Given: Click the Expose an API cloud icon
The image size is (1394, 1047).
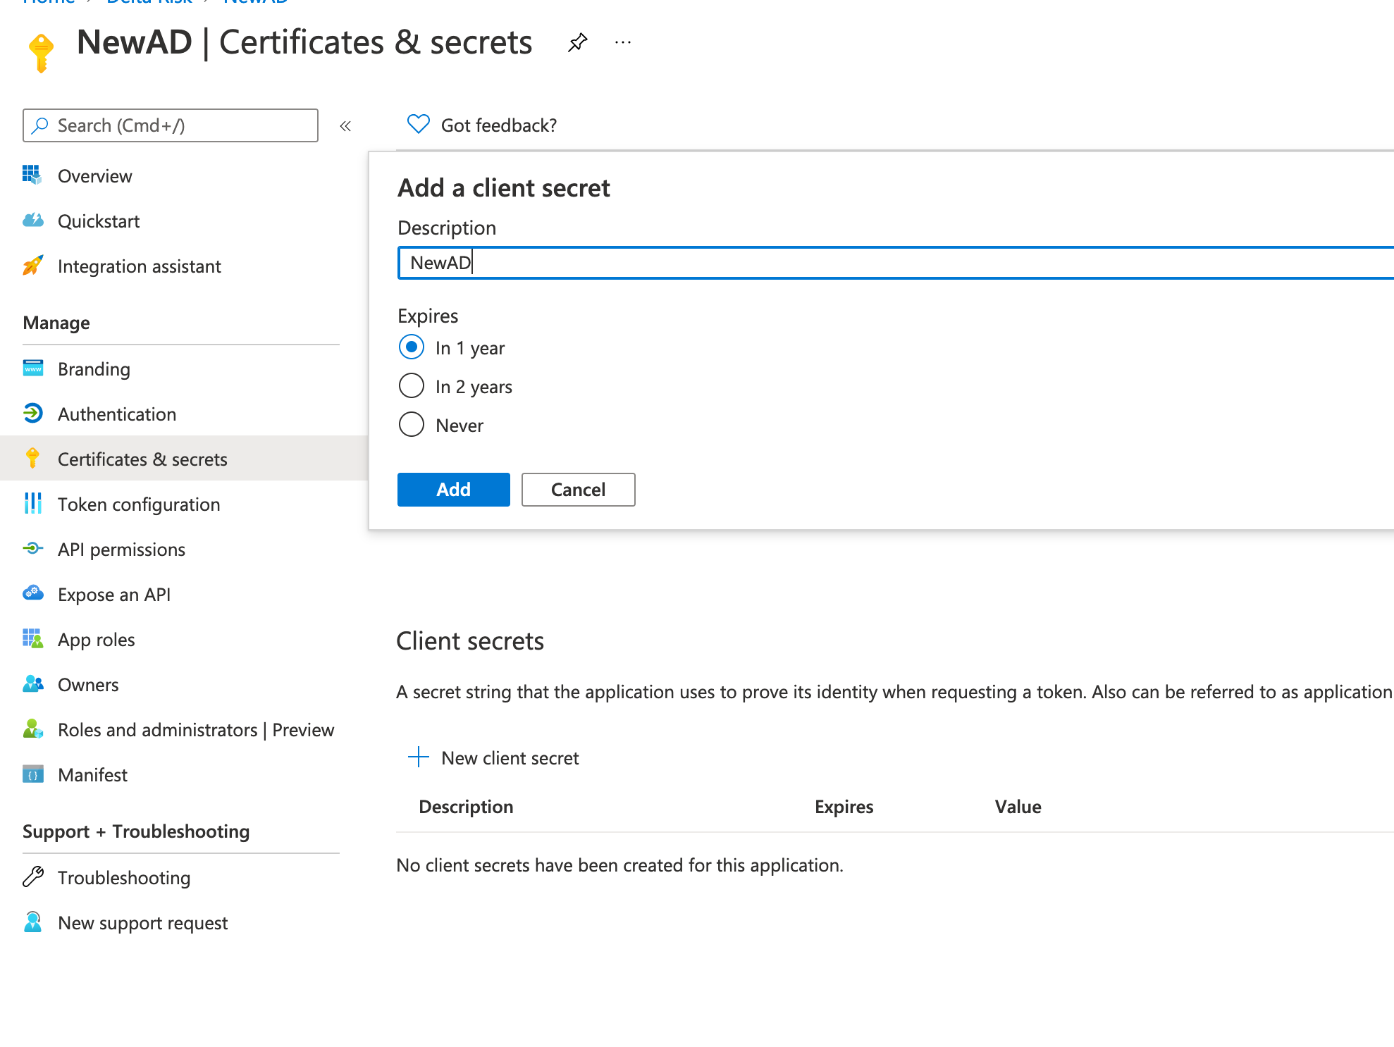Looking at the screenshot, I should [x=32, y=593].
